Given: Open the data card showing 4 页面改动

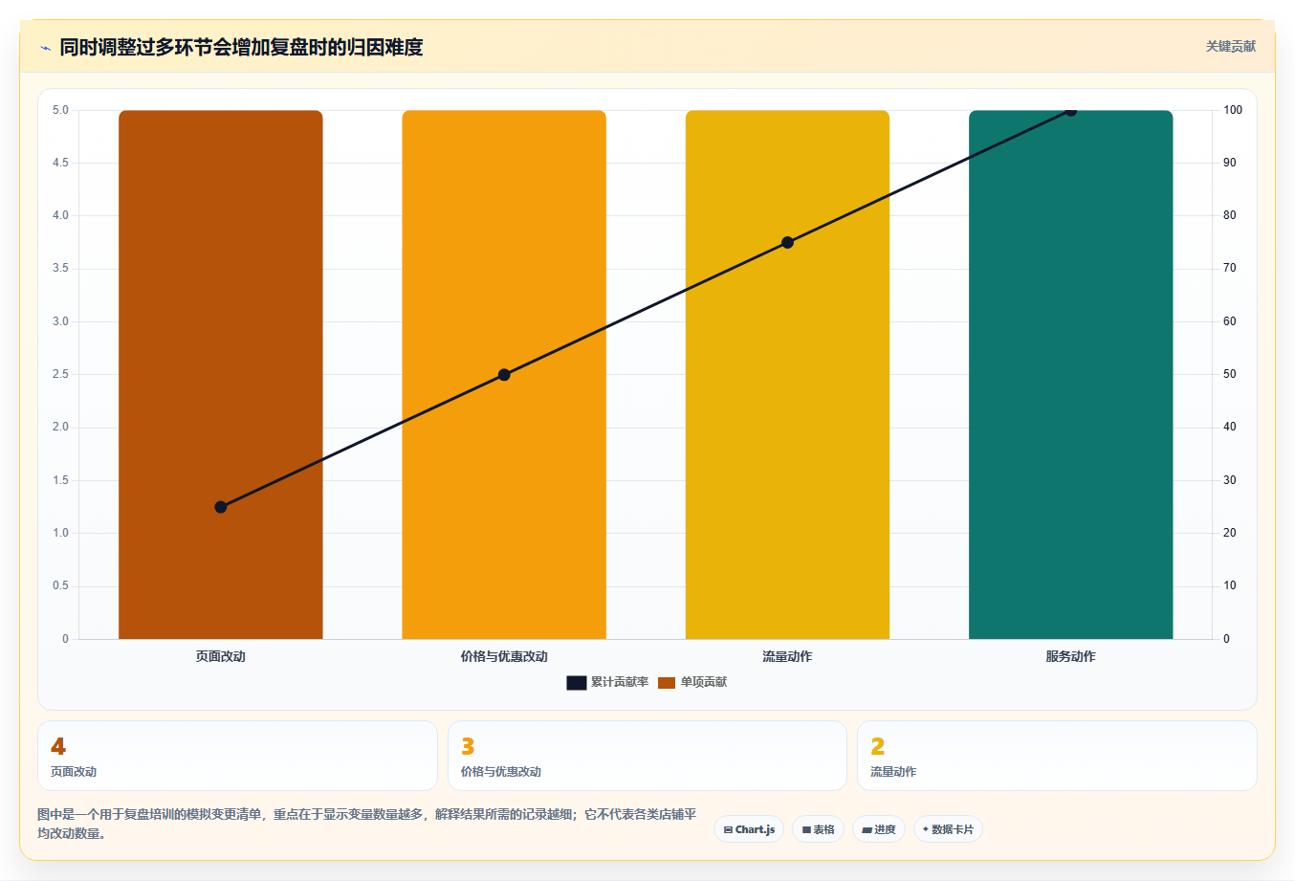Looking at the screenshot, I should (237, 756).
